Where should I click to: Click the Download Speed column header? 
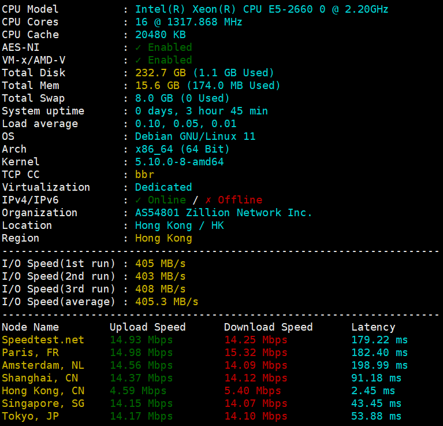coord(268,327)
